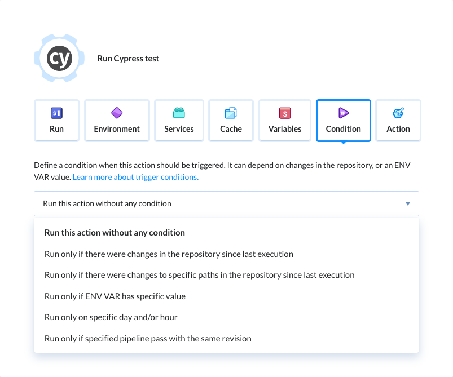This screenshot has width=453, height=377.
Task: Click the Action piggy bank icon
Action: point(398,113)
